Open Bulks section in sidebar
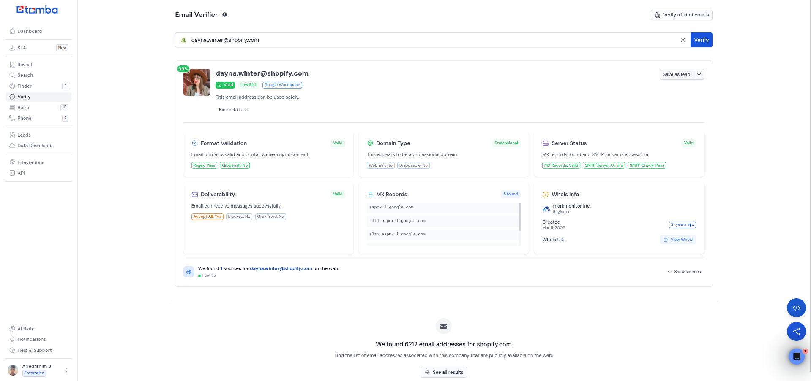The image size is (811, 381). click(x=23, y=108)
